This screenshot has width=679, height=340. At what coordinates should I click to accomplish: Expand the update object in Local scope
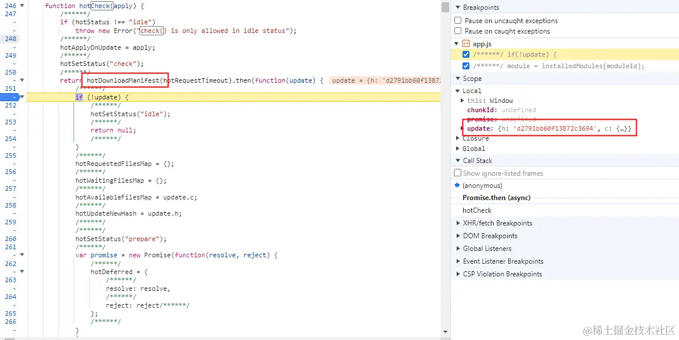pyautogui.click(x=463, y=128)
